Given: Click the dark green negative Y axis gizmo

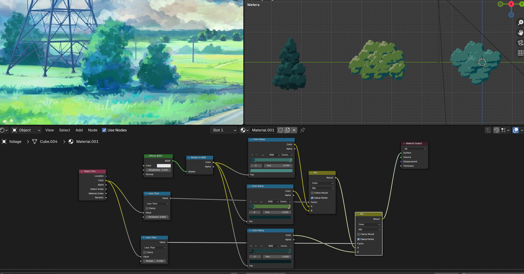Looking at the screenshot, I should tap(500, 4).
